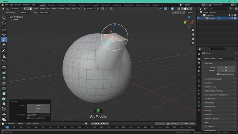Screen dimensions: 238x134
Task: Open the Material properties tab icon
Action: pyautogui.click(x=199, y=111)
